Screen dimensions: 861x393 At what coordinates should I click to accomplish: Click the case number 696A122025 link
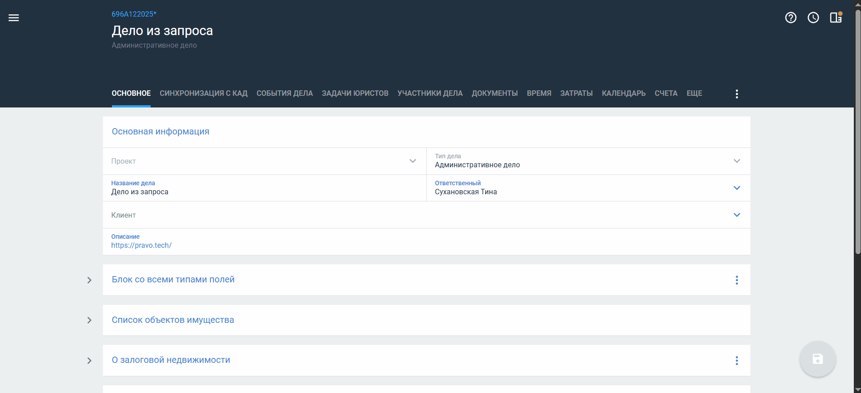coord(134,14)
